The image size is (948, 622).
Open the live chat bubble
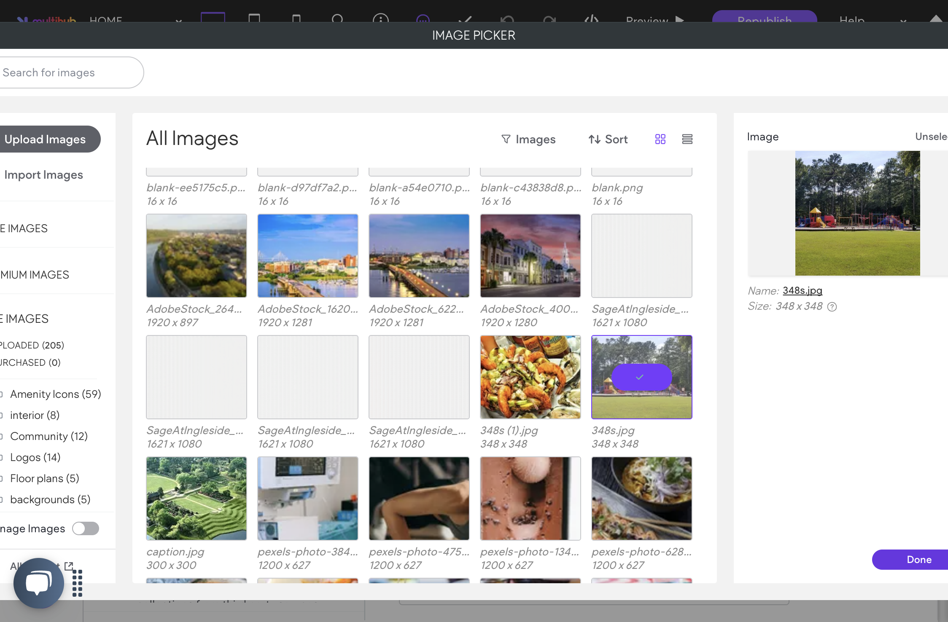tap(38, 583)
